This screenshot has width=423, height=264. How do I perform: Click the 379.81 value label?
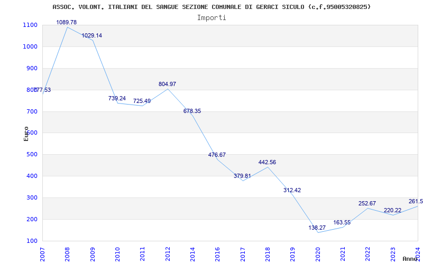(242, 176)
